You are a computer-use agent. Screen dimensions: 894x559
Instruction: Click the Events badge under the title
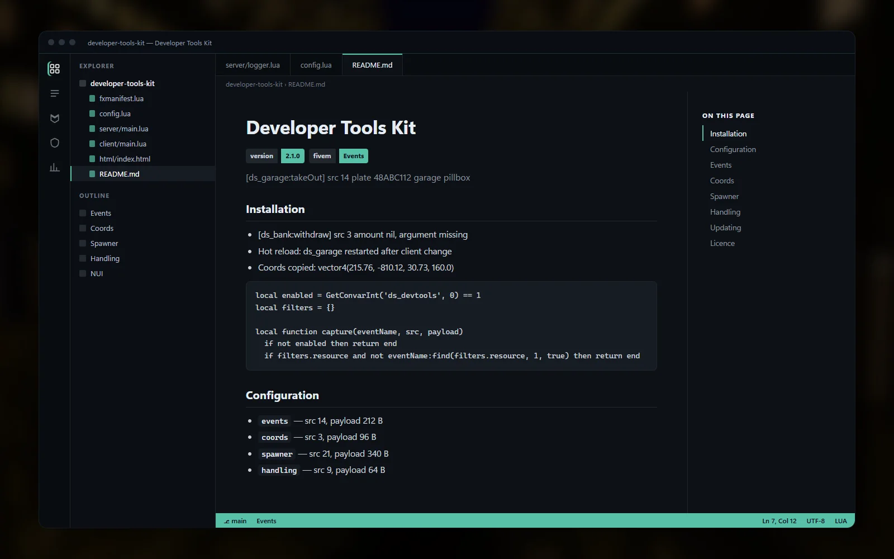(x=354, y=156)
